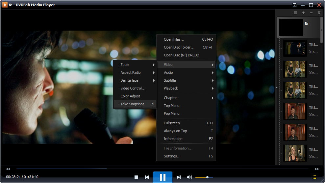
Task: Open Settings... from the menu
Action: 186,156
